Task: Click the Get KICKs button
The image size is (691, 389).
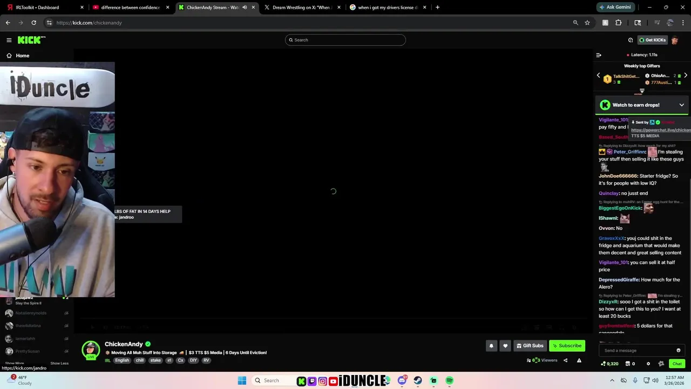Action: [x=652, y=40]
